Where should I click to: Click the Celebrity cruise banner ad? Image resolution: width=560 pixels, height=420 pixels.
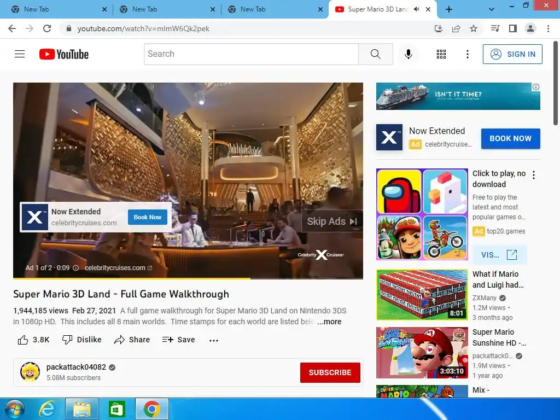458,96
